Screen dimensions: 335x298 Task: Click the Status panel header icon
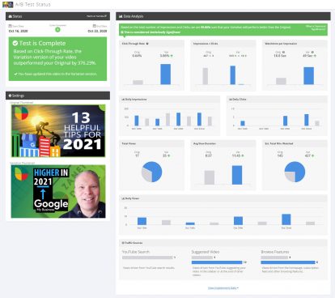point(10,16)
